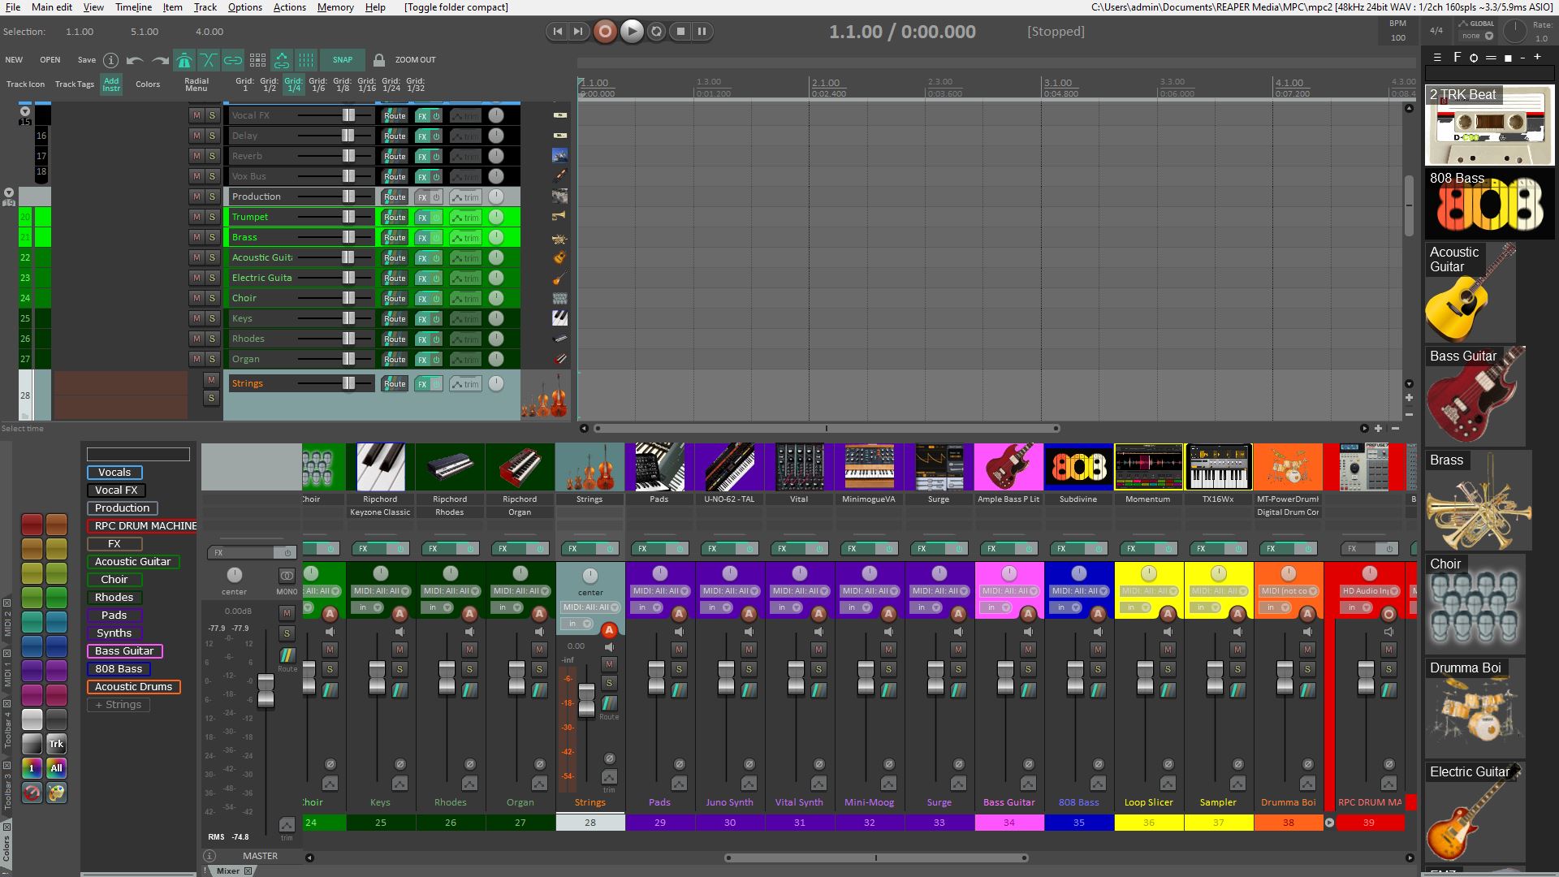The image size is (1559, 877).
Task: Toggle FX bypass on Choir track
Action: (x=436, y=298)
